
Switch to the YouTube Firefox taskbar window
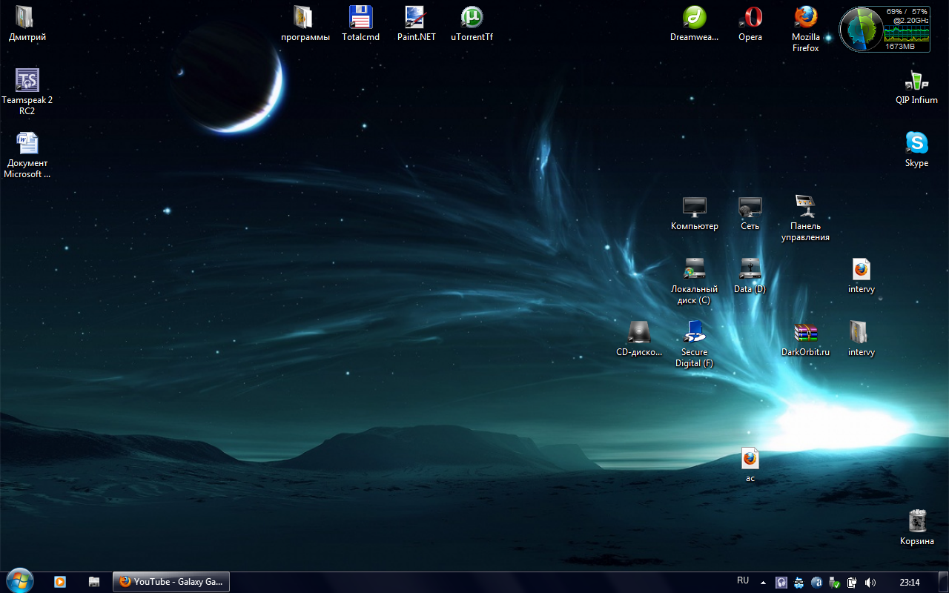(x=171, y=582)
